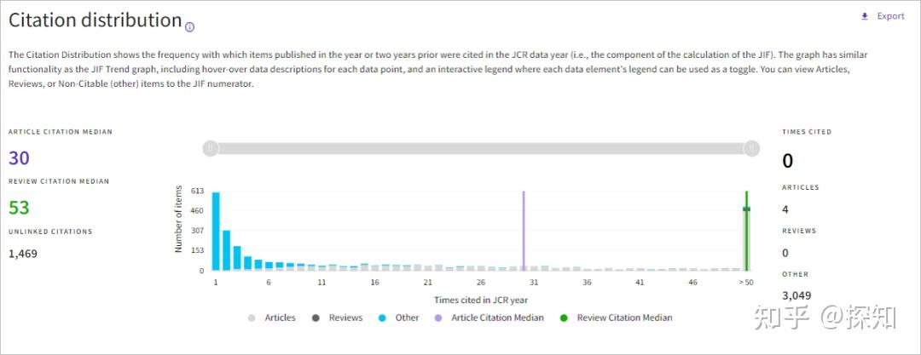Click the dark Reviews legend dot

pos(316,318)
